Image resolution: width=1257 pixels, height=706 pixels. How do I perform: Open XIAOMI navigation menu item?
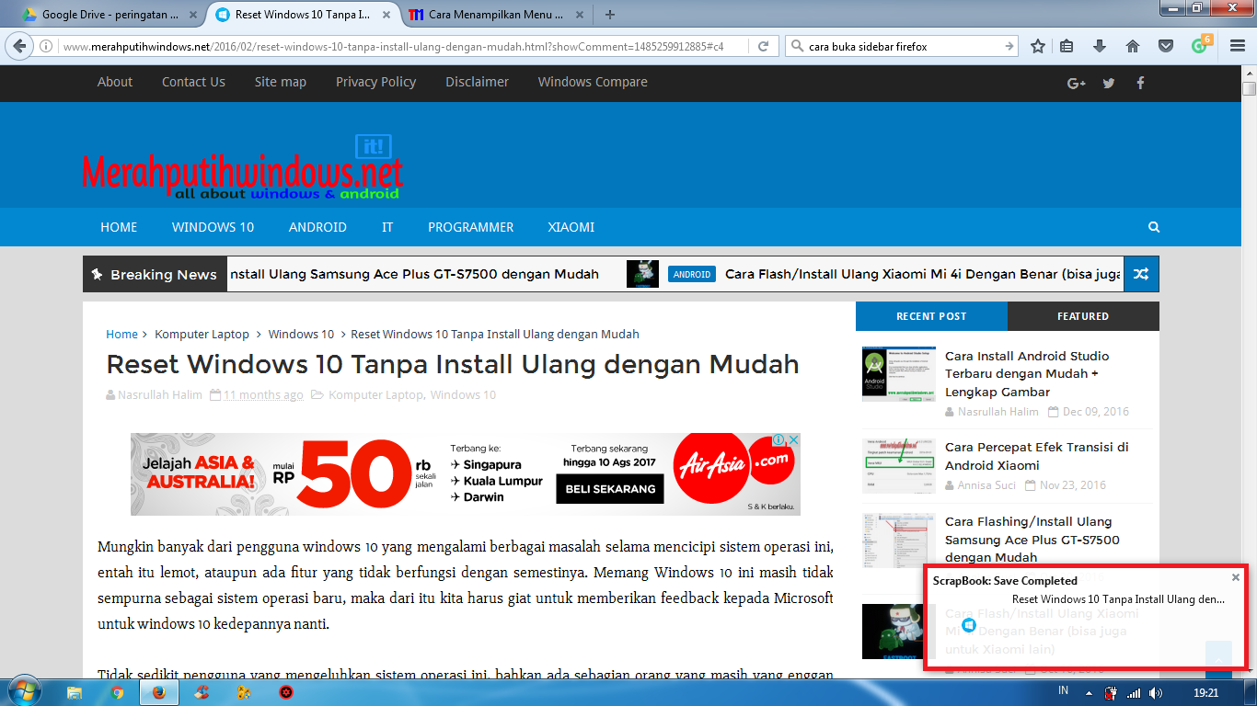(571, 227)
